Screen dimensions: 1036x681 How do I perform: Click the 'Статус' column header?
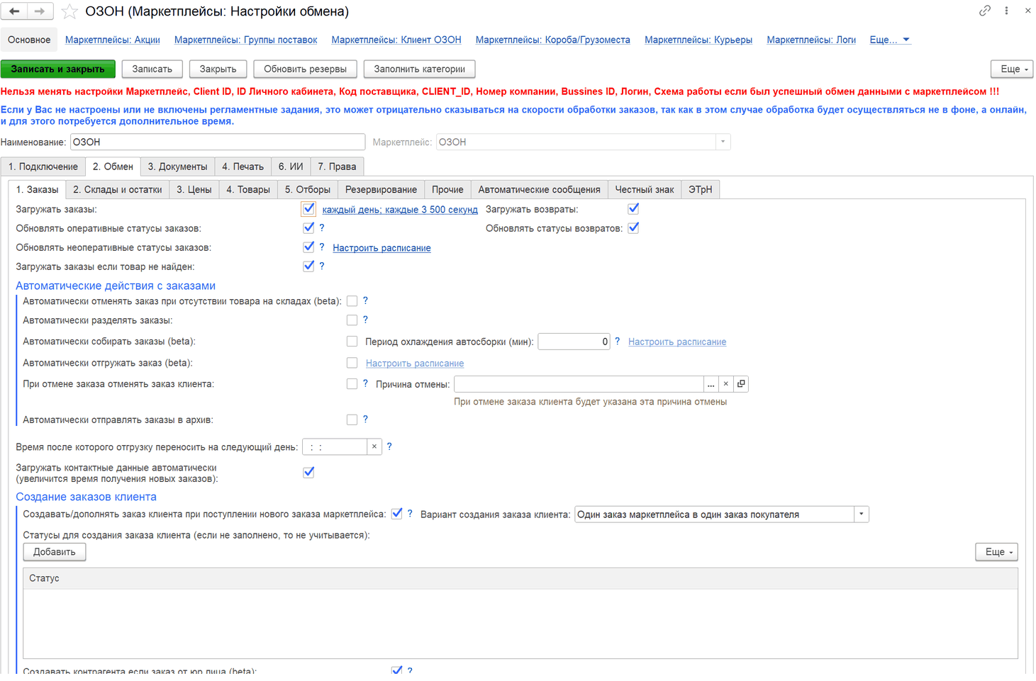click(x=520, y=578)
